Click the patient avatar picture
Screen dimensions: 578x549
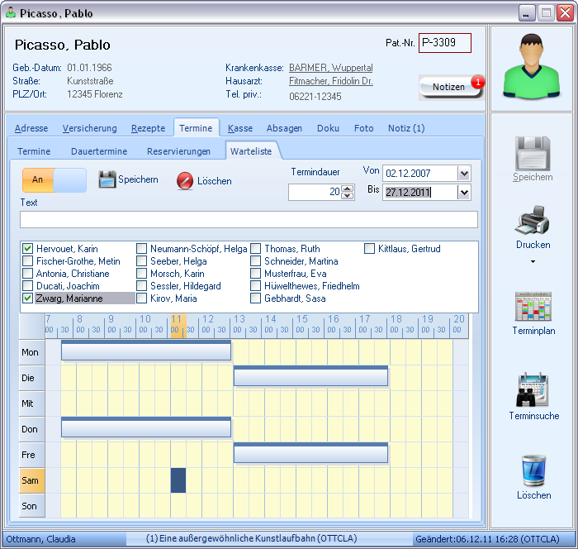click(x=531, y=66)
